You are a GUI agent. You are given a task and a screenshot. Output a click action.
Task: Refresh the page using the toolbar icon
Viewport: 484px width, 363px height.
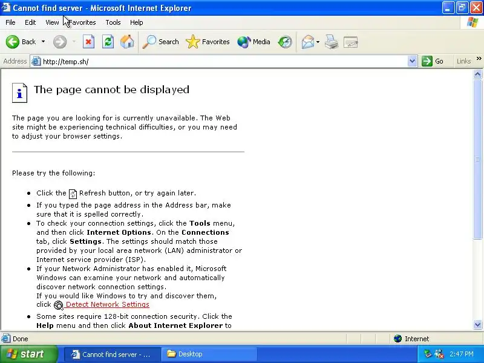point(108,42)
